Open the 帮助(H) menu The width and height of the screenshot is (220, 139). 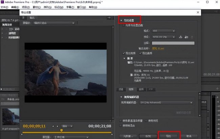click(93, 7)
